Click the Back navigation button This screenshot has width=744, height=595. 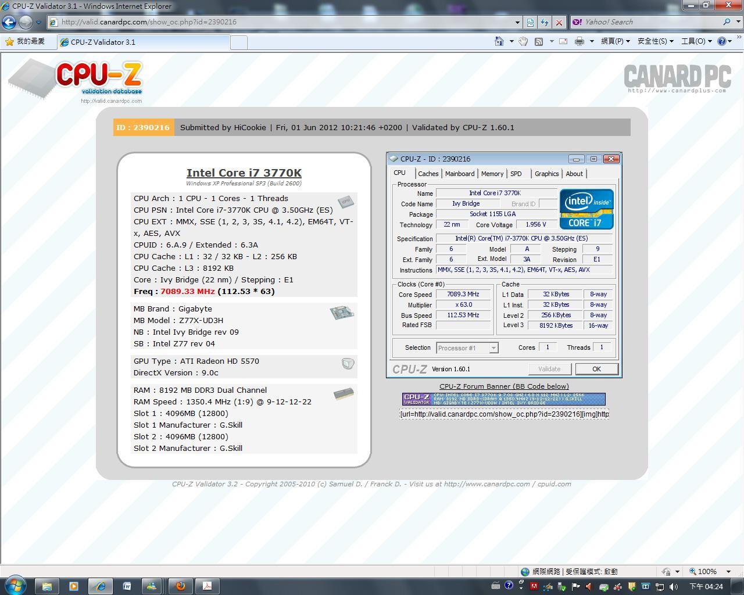[9, 22]
